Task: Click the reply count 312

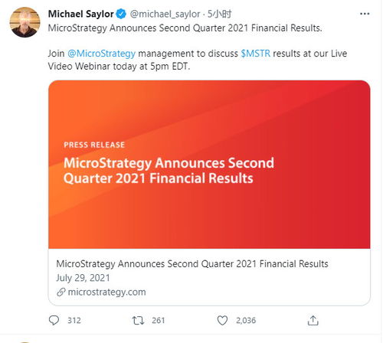Action: click(x=74, y=321)
